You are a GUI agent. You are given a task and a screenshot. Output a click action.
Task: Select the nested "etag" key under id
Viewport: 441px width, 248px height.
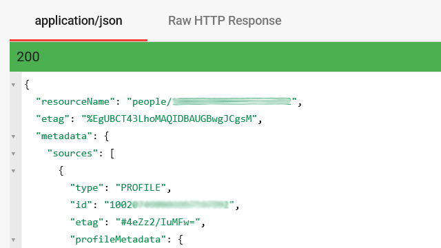coord(87,223)
